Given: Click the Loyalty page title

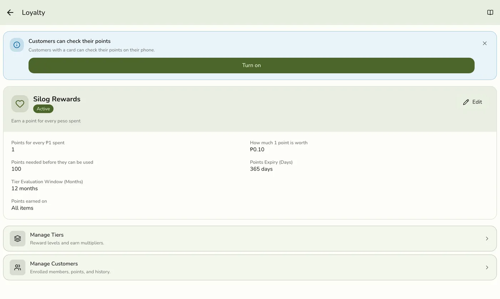Looking at the screenshot, I should (34, 12).
